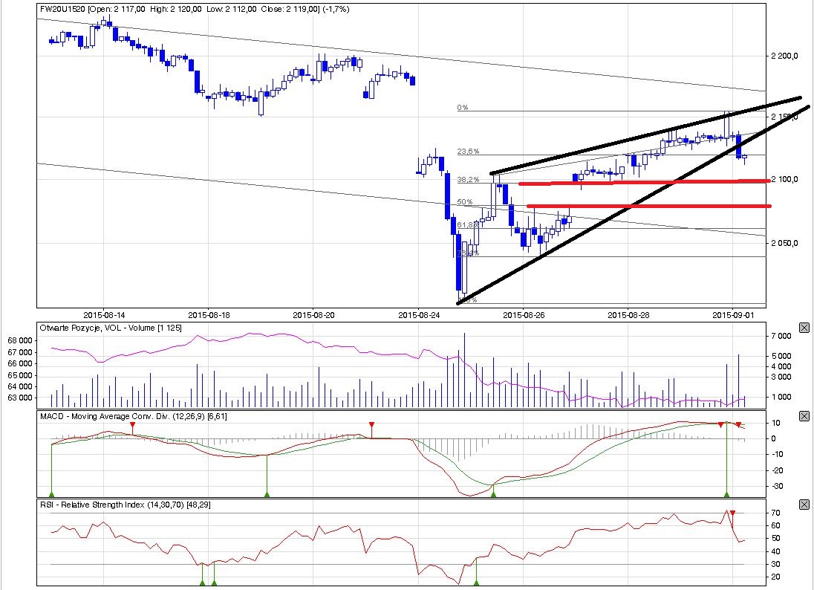Image resolution: width=814 pixels, height=590 pixels.
Task: Click the 2015-08-14 date label
Action: pos(104,315)
